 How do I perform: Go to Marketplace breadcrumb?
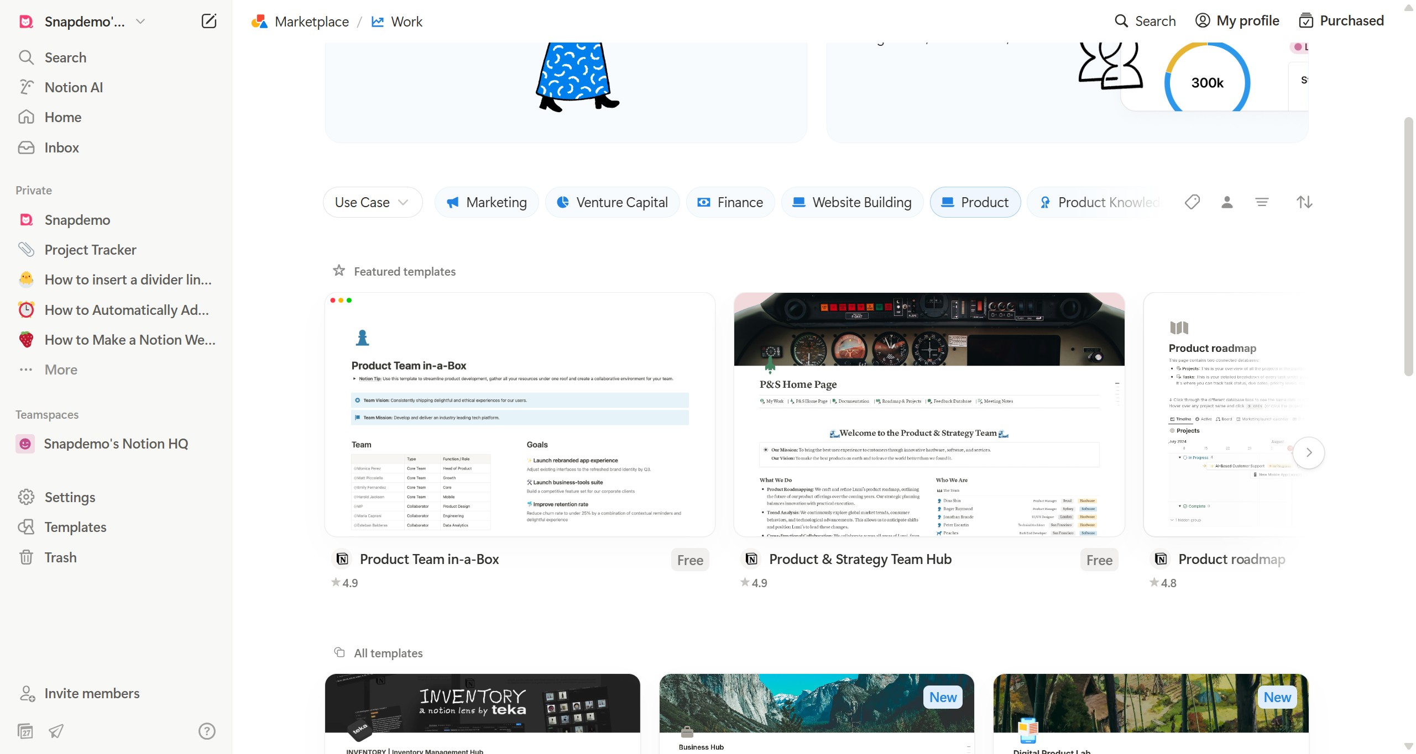coord(300,22)
